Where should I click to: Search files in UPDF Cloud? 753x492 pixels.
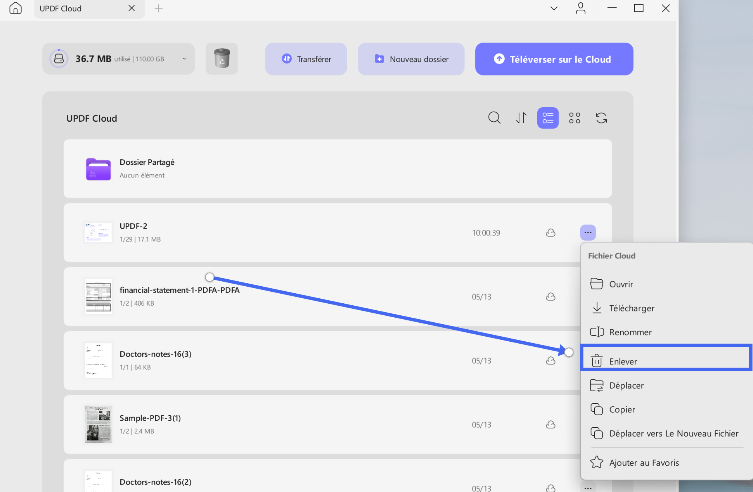(494, 118)
